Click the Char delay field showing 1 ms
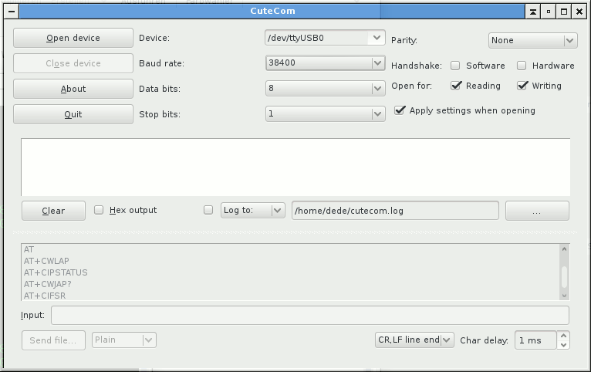Image resolution: width=591 pixels, height=372 pixels. coord(535,340)
